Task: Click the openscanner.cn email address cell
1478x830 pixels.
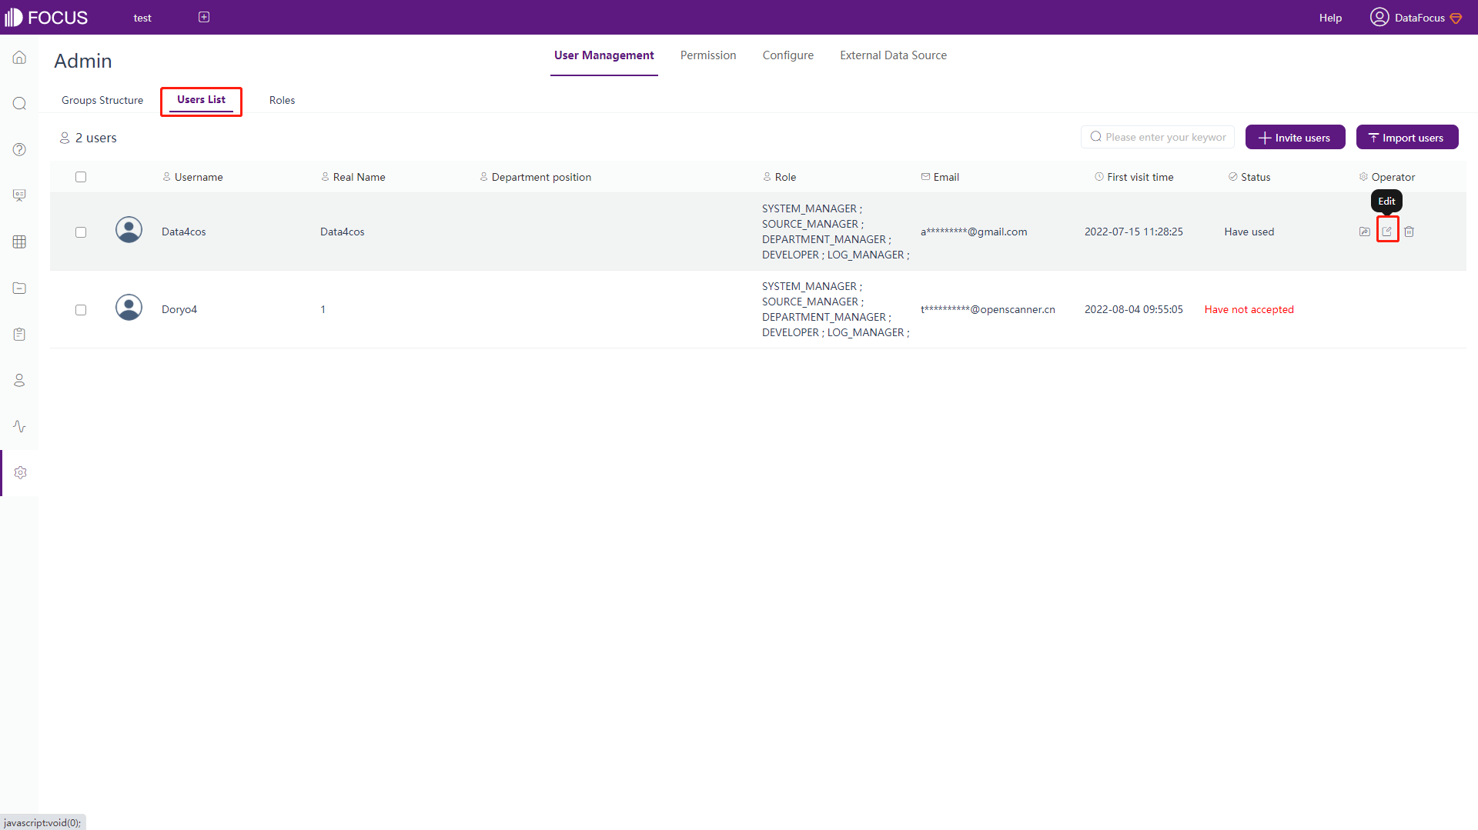Action: tap(988, 309)
